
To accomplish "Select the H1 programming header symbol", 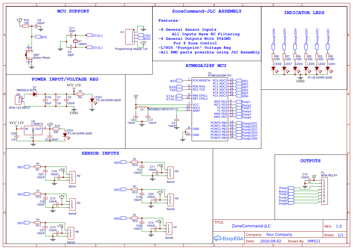I will [130, 37].
